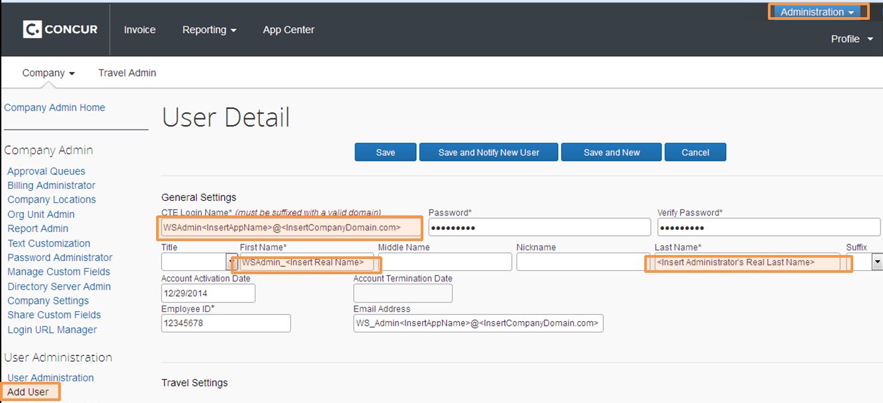The image size is (883, 403).
Task: Open the Administration dropdown menu
Action: (x=817, y=12)
